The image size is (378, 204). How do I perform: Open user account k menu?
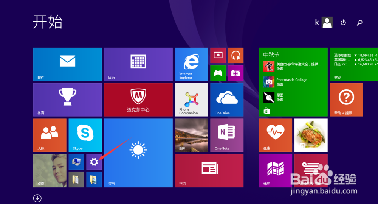pos(324,22)
